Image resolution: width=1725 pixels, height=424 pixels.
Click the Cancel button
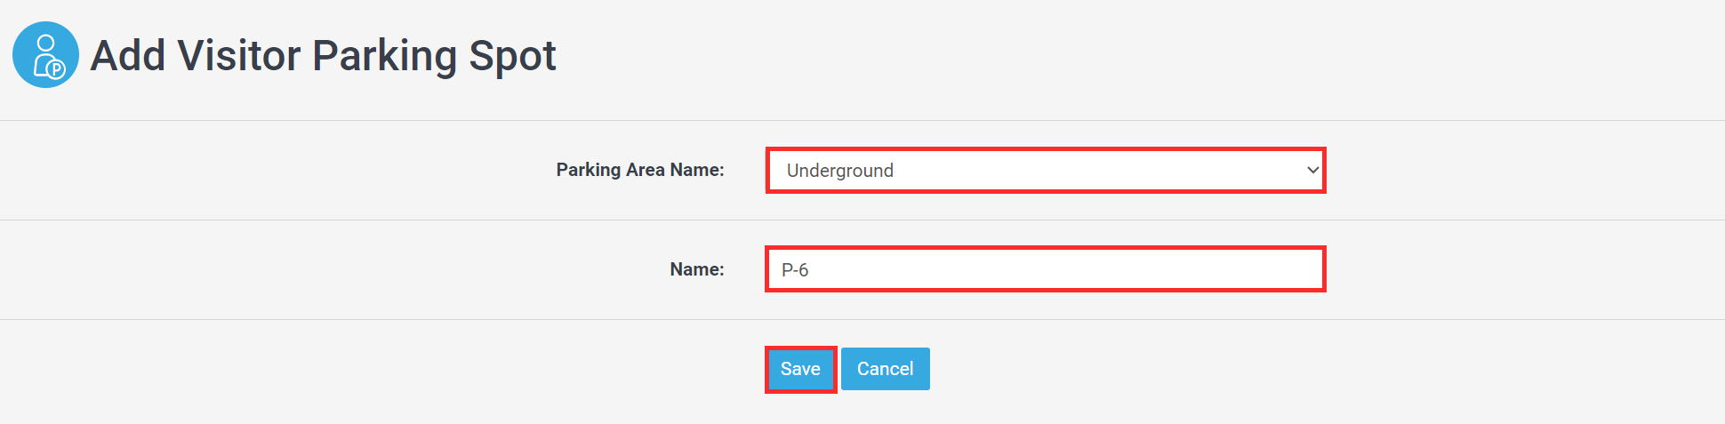(885, 369)
